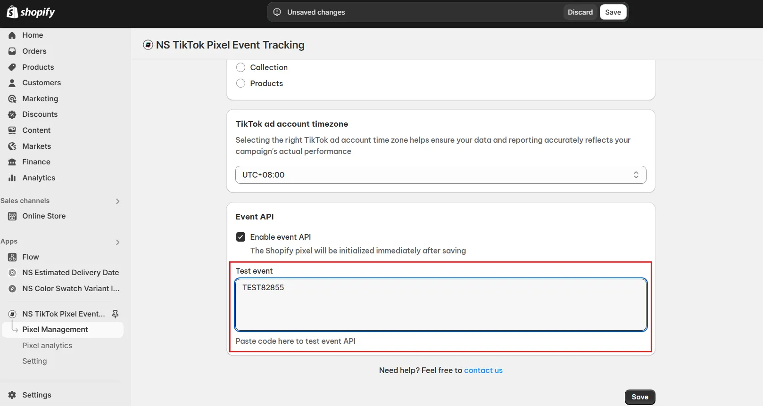Open the app Setting page

[x=34, y=361]
